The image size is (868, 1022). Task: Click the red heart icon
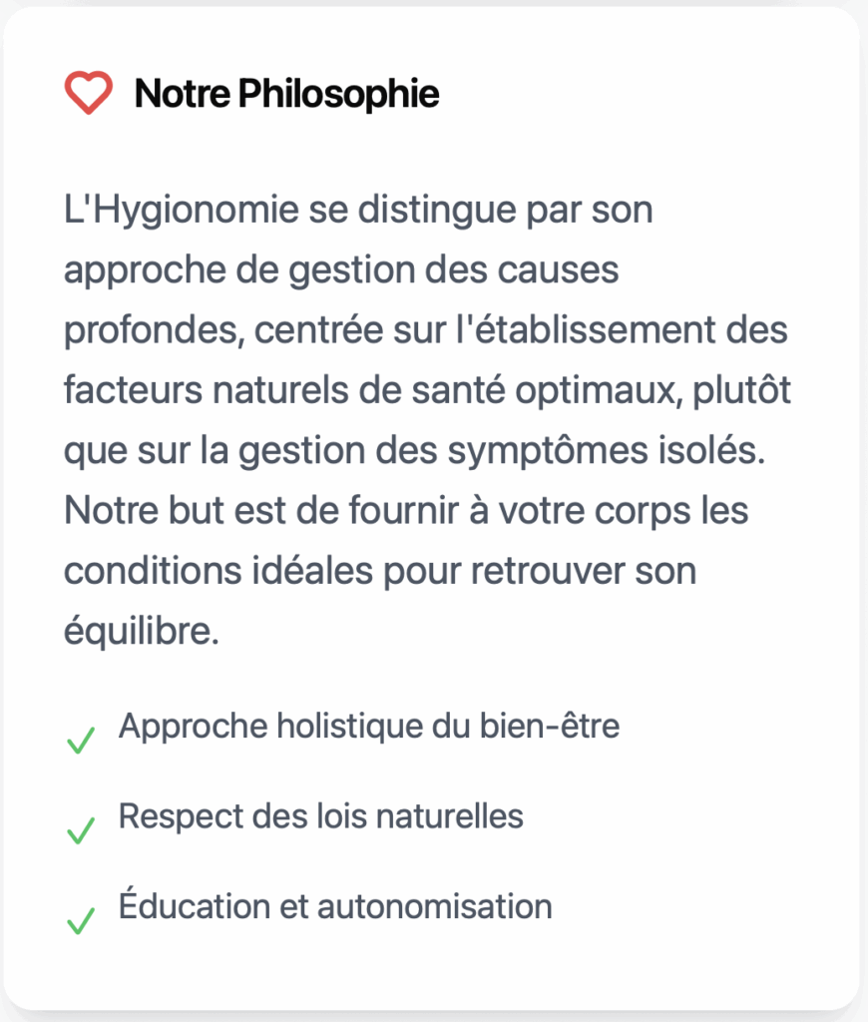click(89, 95)
